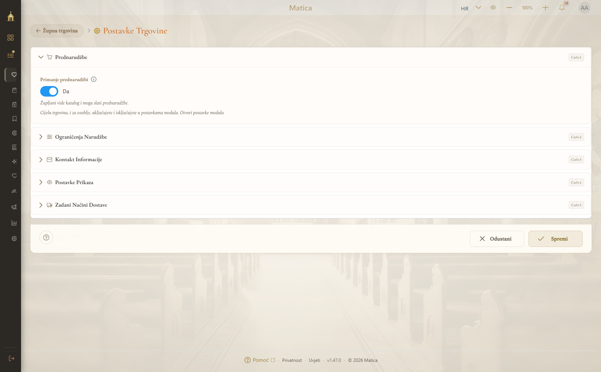This screenshot has height=372, width=601.
Task: Open the megaphone announcements icon in sidebar
Action: pyautogui.click(x=14, y=207)
